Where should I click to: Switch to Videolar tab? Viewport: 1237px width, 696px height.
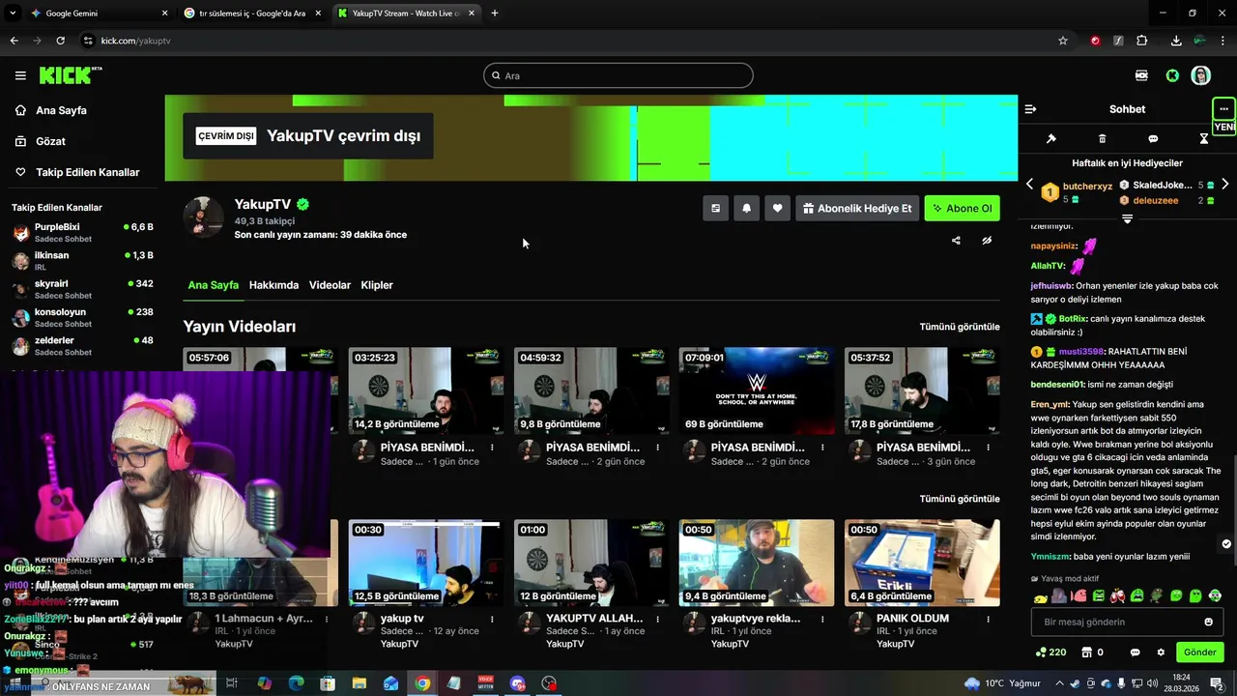point(330,285)
